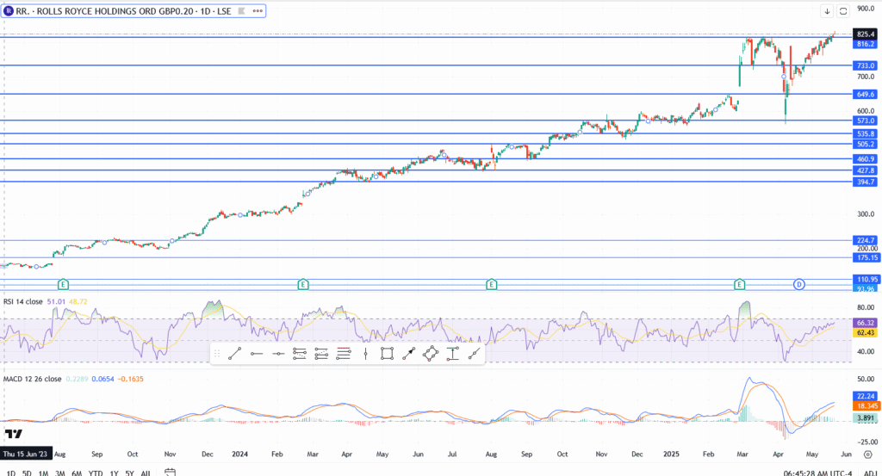This screenshot has height=476, width=882.
Task: Select the diagonal trend line drawing tool
Action: 235,354
